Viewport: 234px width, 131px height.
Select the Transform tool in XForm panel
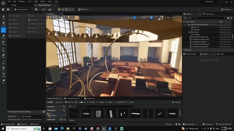point(17,16)
